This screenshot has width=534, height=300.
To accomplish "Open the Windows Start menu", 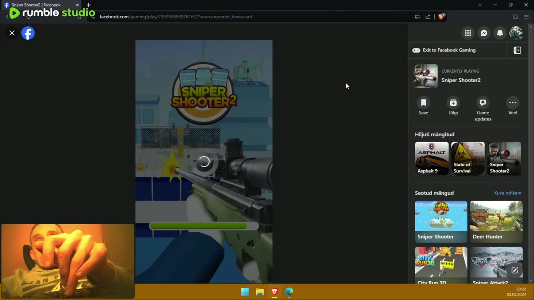I will click(x=245, y=292).
